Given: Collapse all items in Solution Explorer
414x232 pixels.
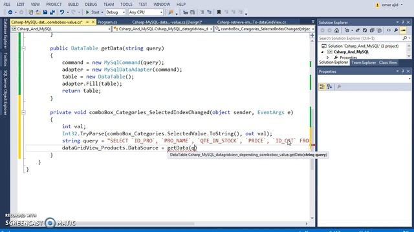Looking at the screenshot, I should pos(372,30).
